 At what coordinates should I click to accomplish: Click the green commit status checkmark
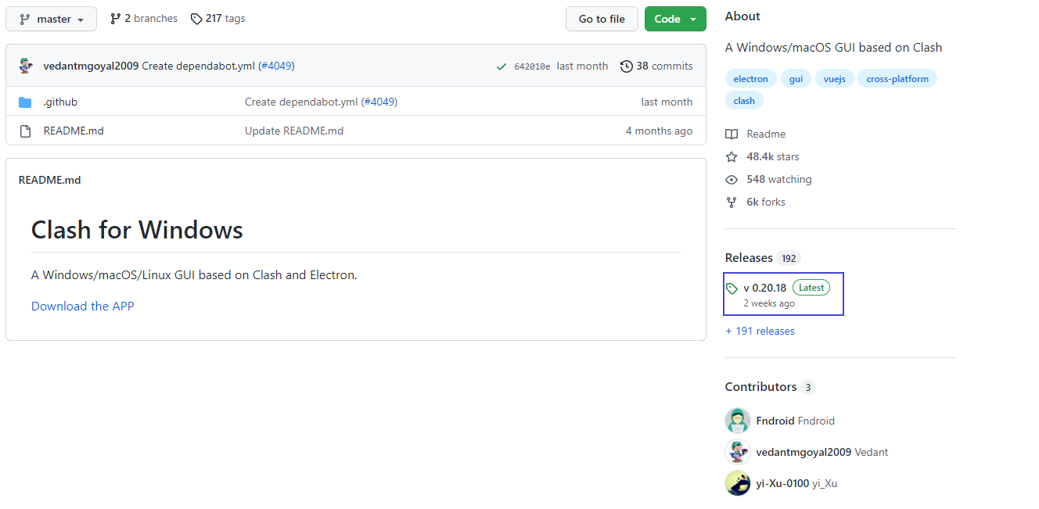coord(501,66)
